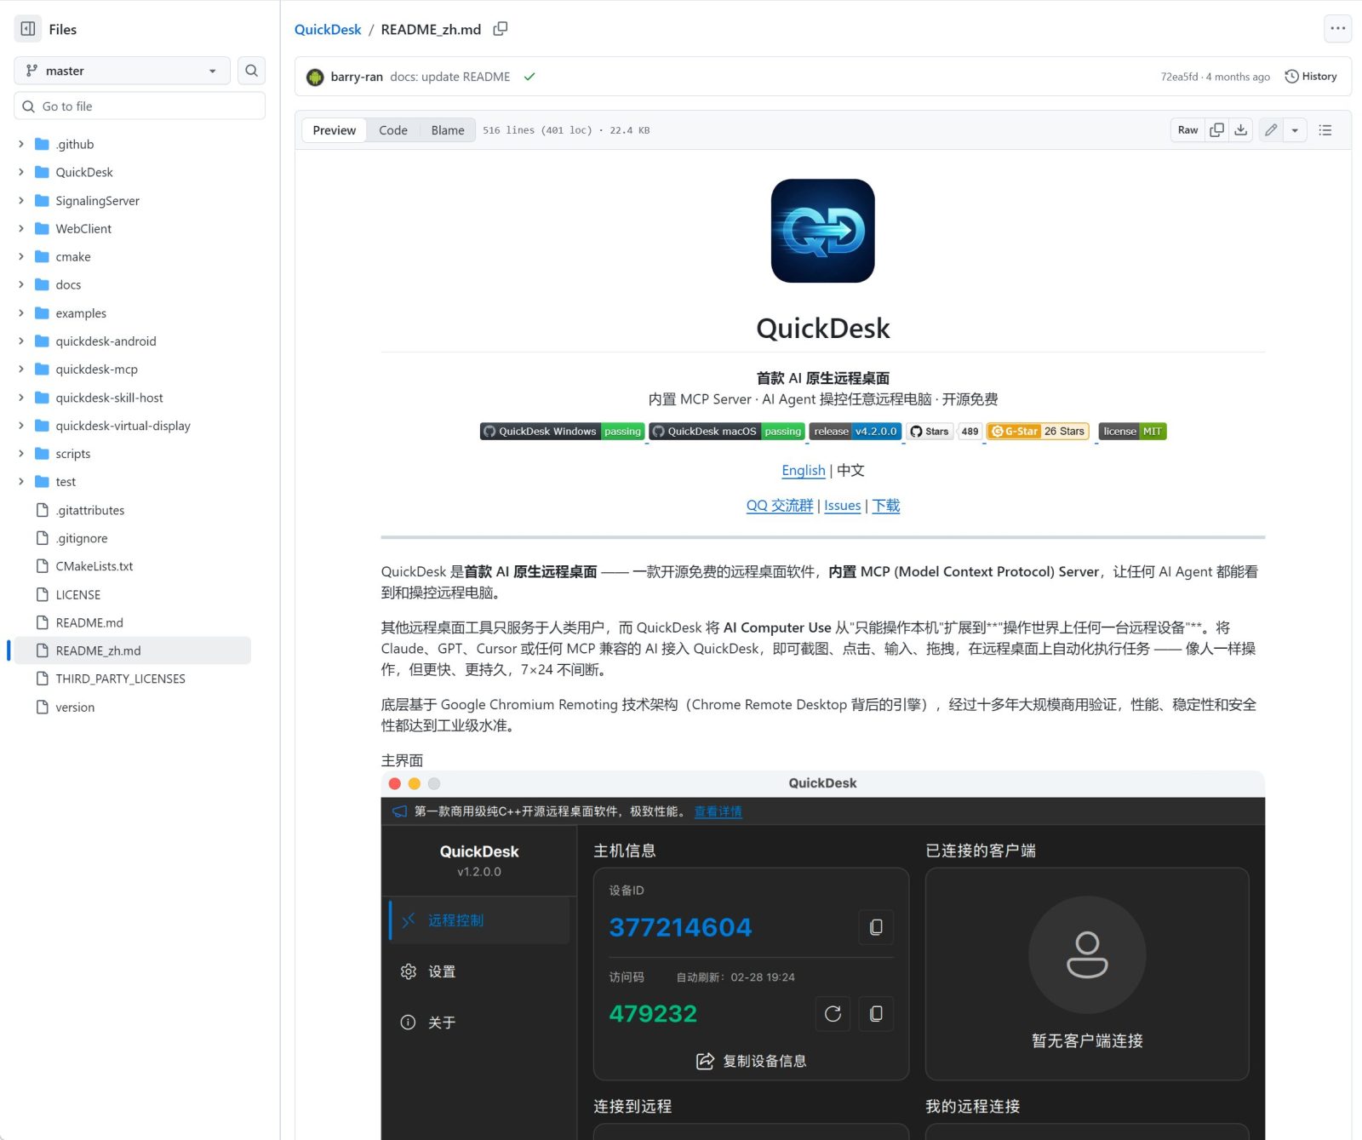Collapse the Files side panel icon
Viewport: 1362px width, 1140px height.
pos(28,29)
